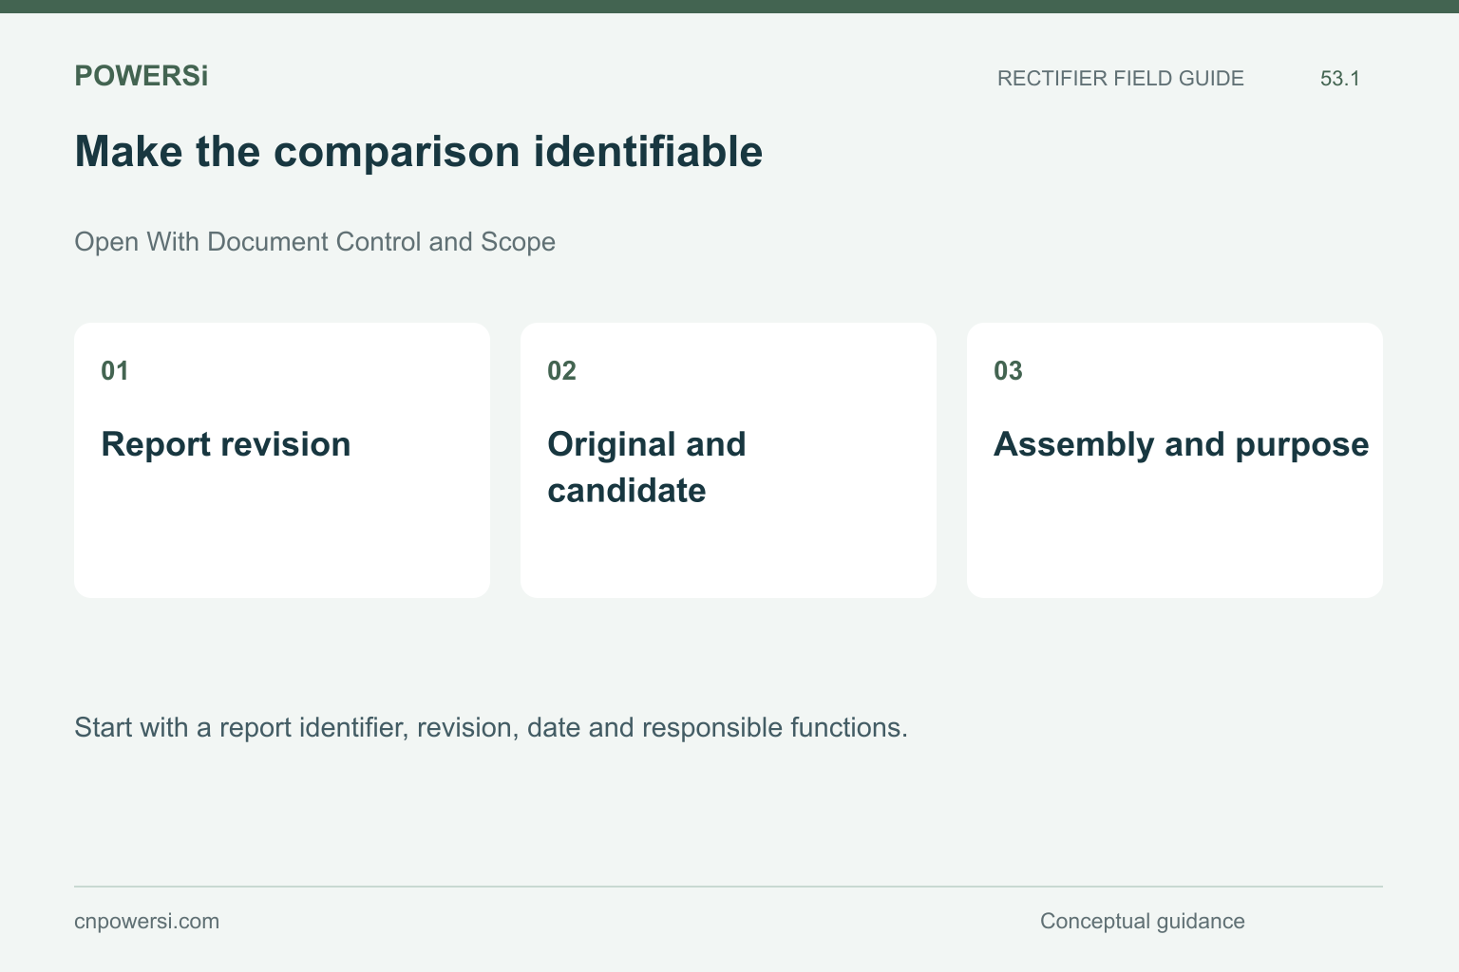The image size is (1459, 972).
Task: Open the cnpowersi.com footer link
Action: tap(147, 921)
